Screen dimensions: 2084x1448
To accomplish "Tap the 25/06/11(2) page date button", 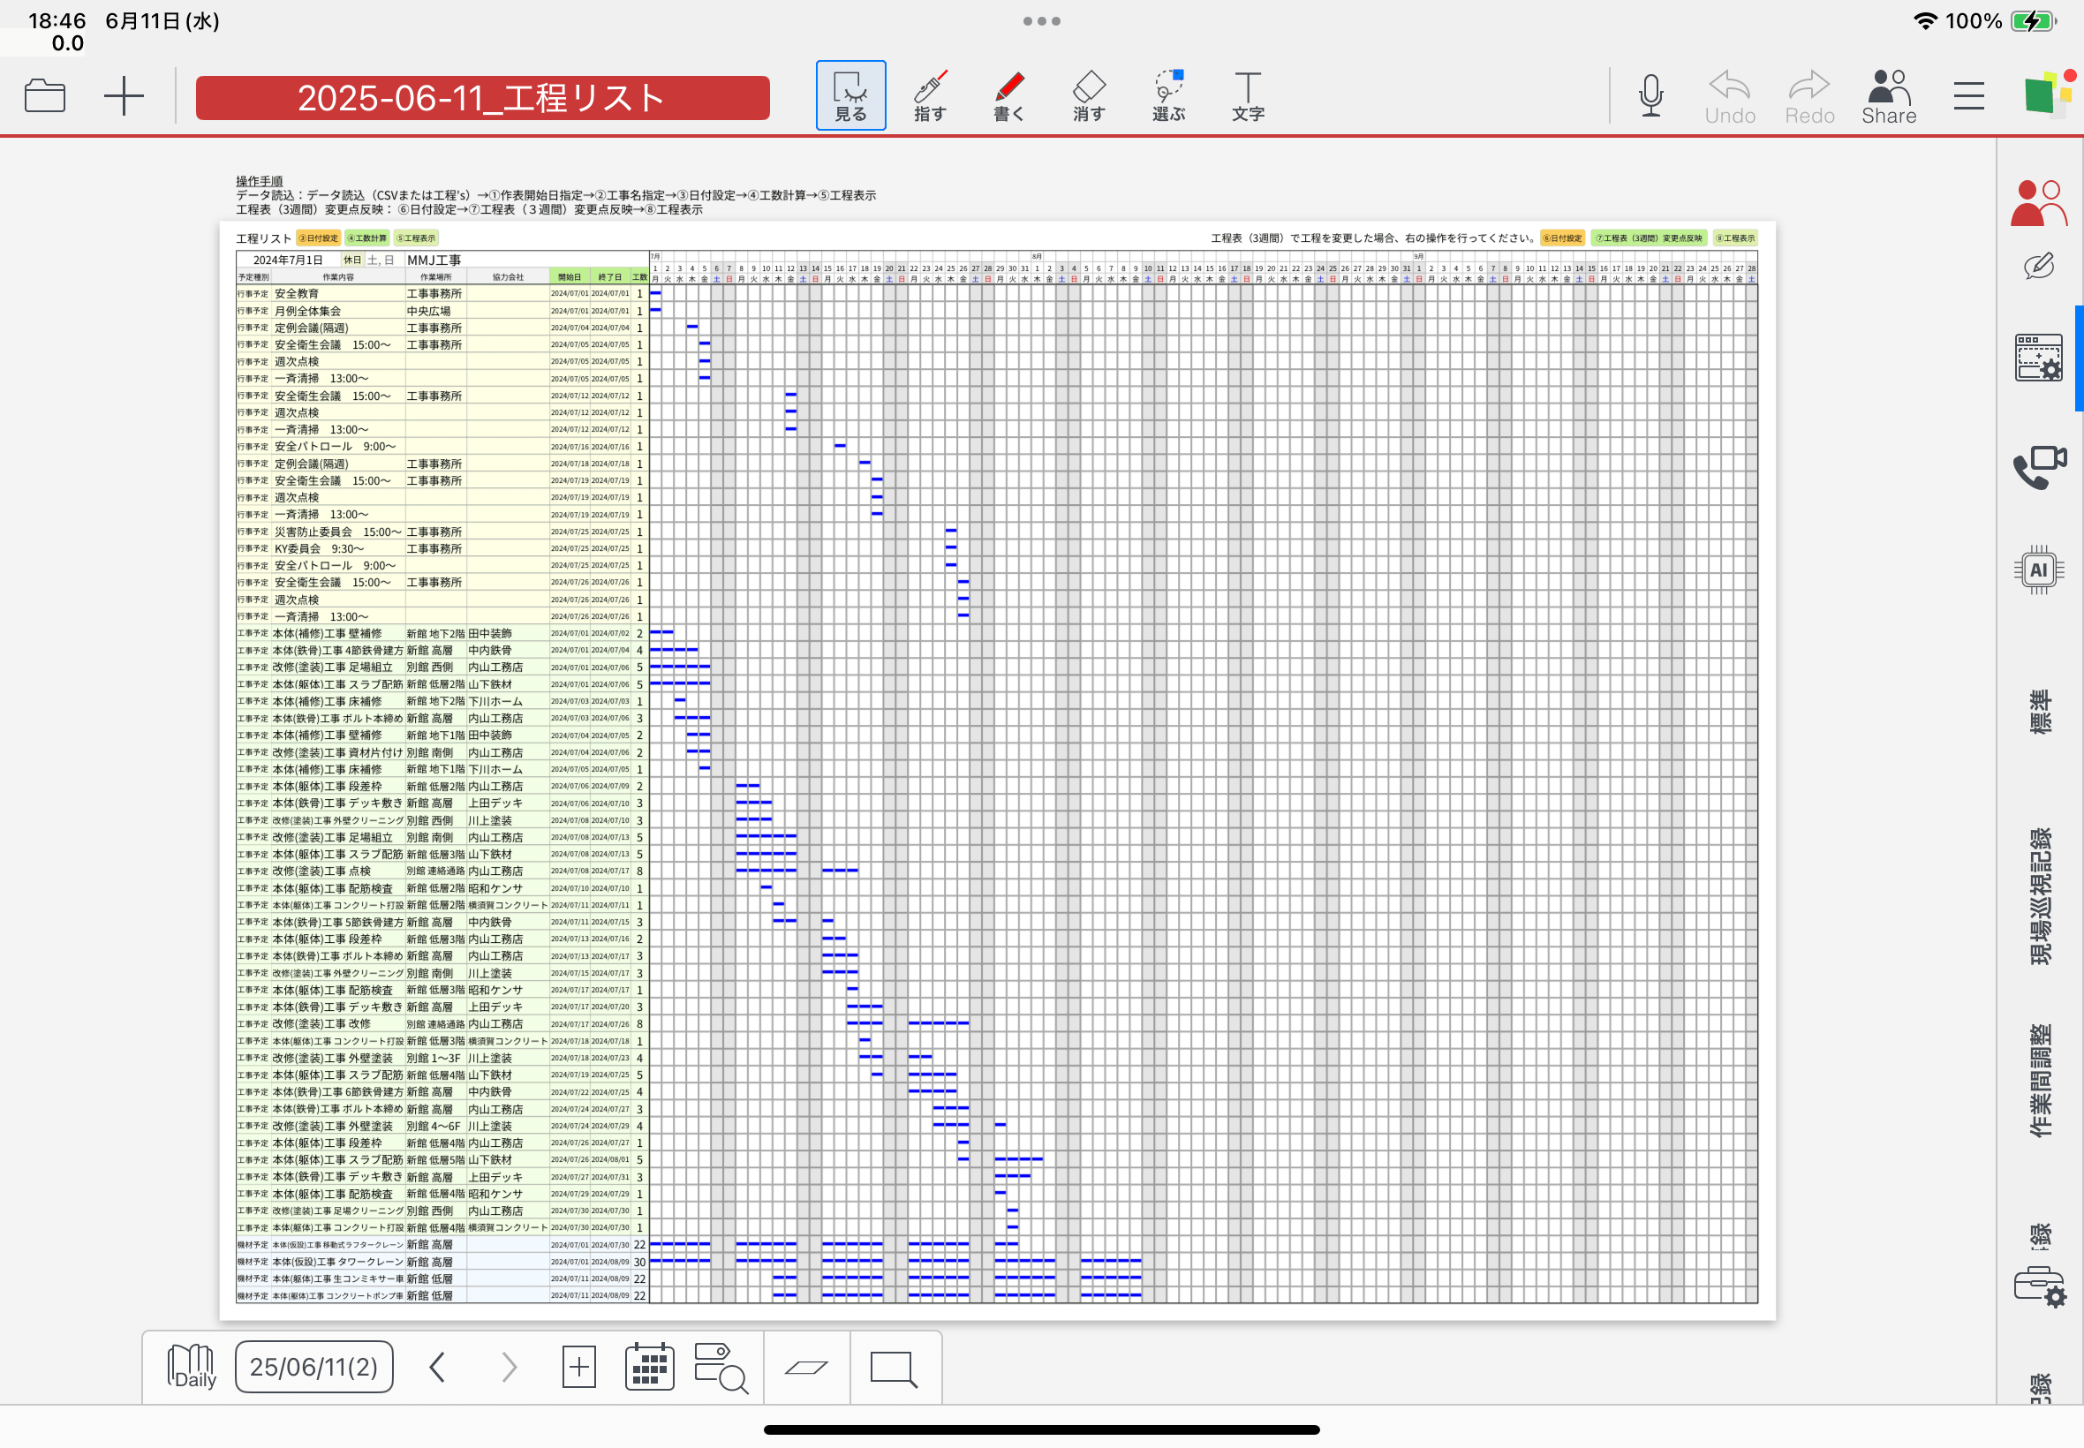I will tap(313, 1367).
